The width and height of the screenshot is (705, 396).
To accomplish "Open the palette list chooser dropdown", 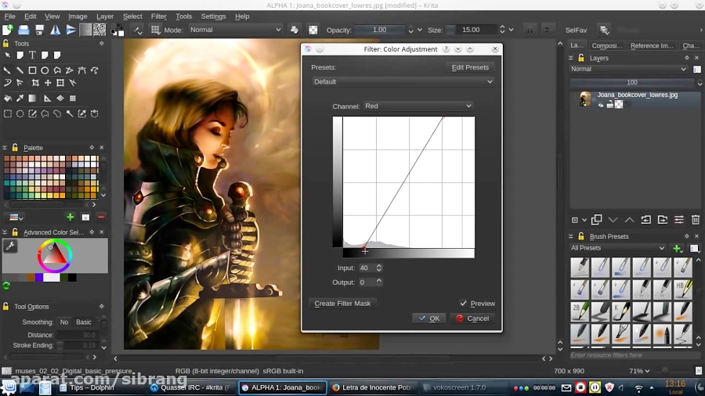I will (16, 218).
